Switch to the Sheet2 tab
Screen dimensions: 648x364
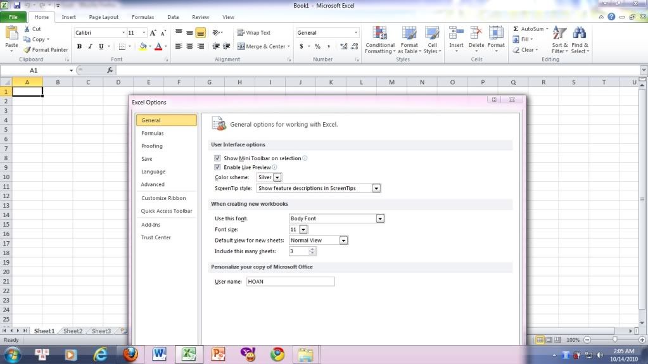[73, 331]
